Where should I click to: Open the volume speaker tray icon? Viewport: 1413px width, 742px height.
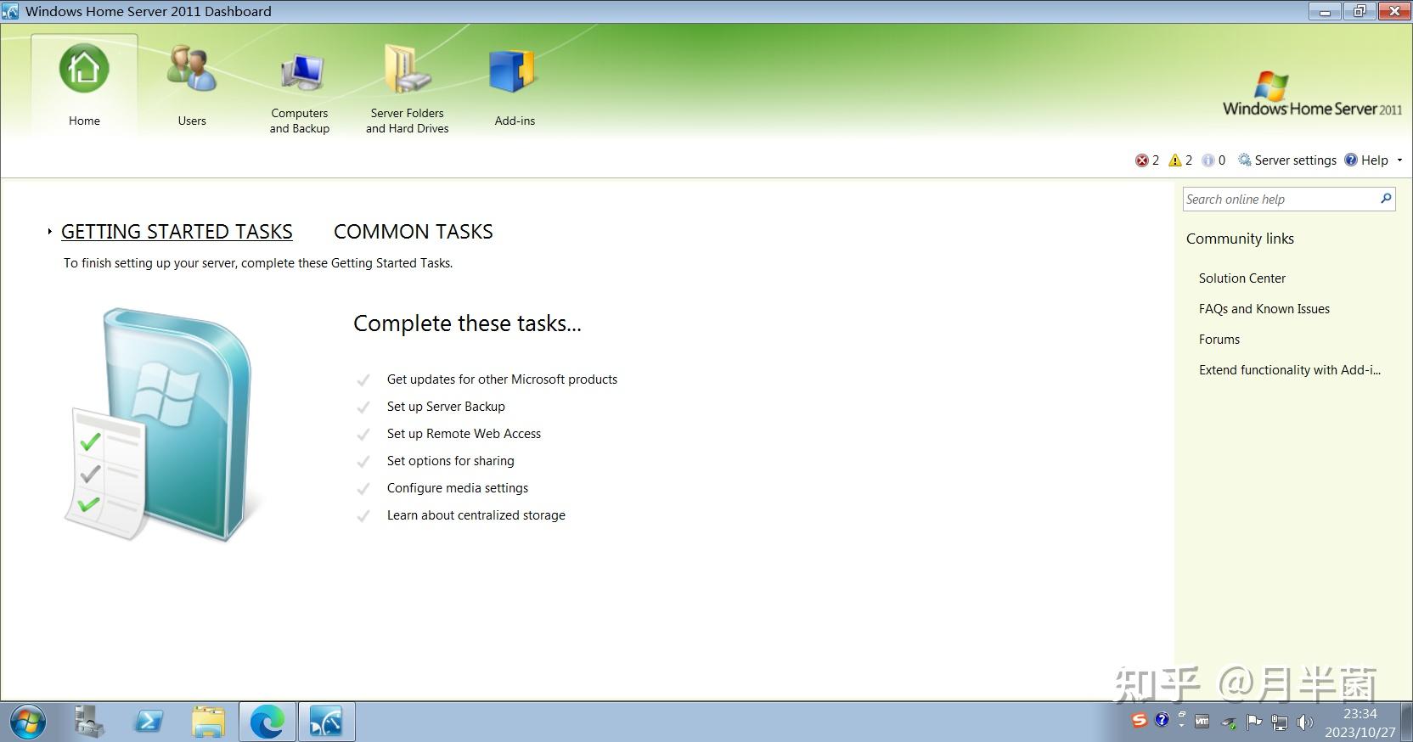[1305, 722]
